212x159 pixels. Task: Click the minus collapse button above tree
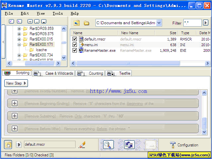point(37,21)
